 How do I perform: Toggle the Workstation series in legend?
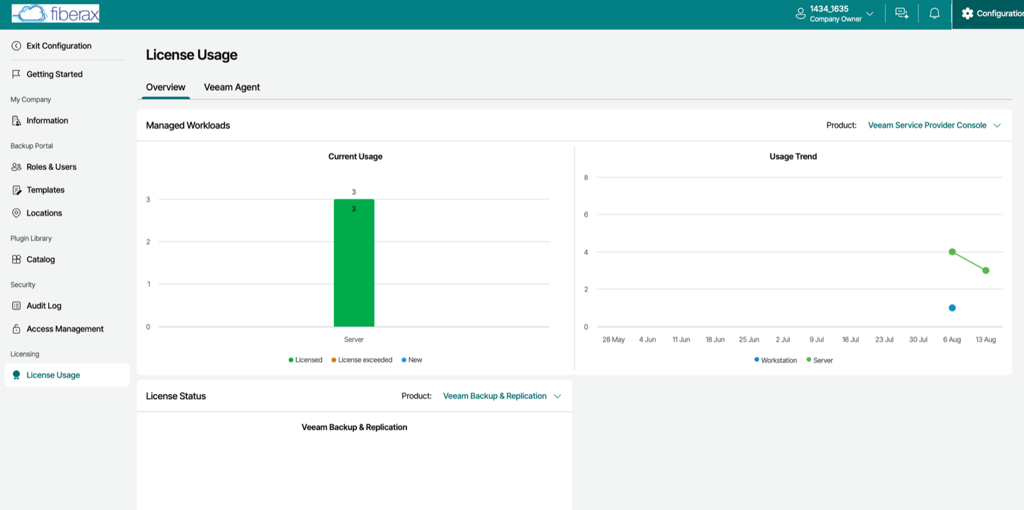(x=776, y=360)
